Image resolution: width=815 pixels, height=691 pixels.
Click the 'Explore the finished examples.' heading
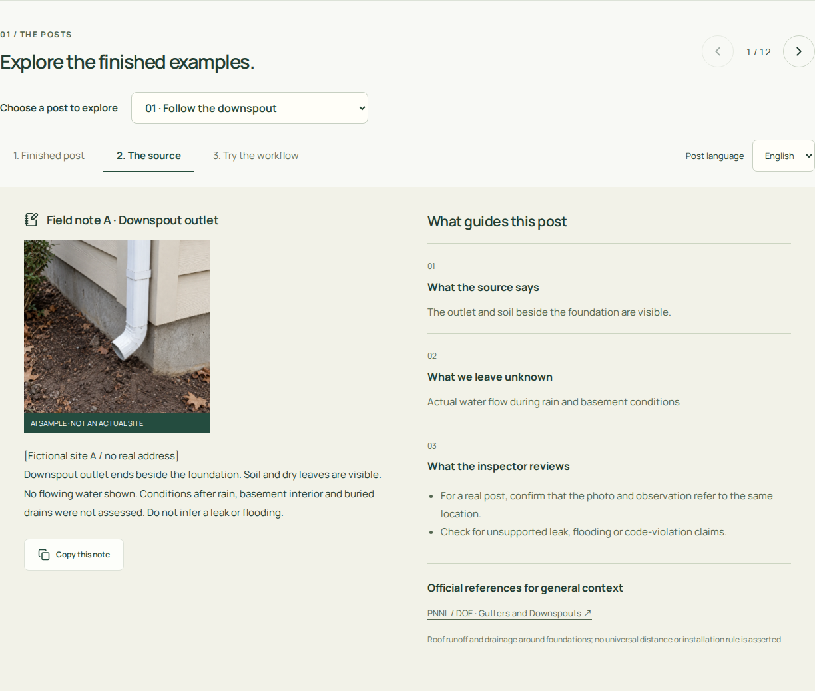[127, 62]
